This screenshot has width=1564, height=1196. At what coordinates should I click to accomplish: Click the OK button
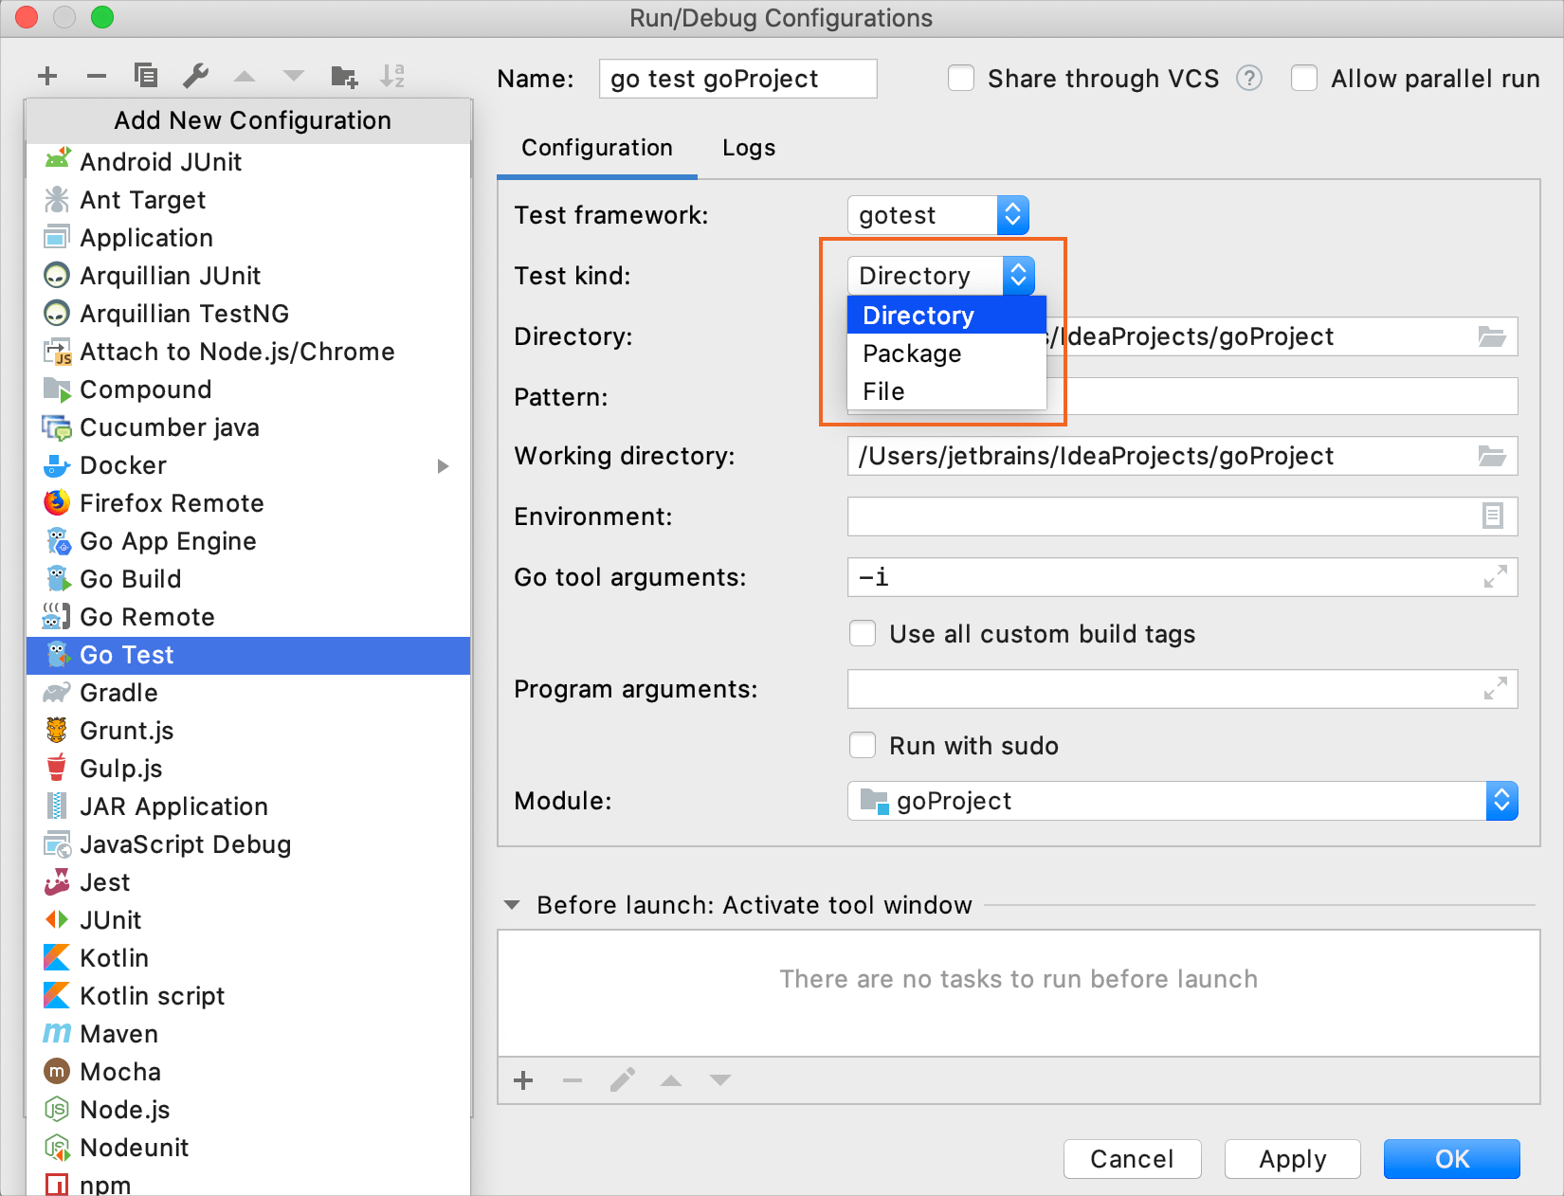(1452, 1159)
